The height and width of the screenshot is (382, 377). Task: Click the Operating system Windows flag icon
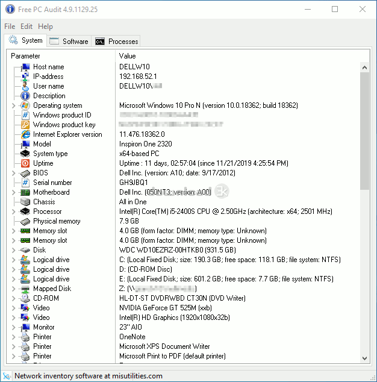click(25, 105)
